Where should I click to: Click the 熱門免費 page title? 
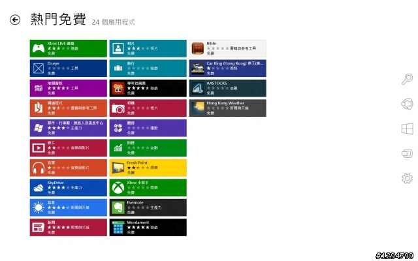tap(58, 19)
